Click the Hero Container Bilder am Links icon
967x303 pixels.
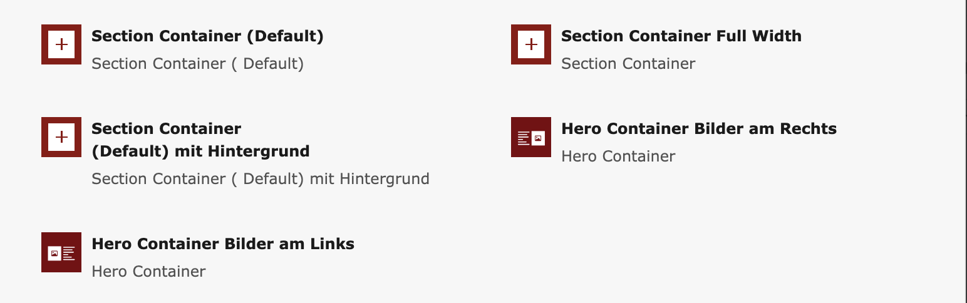pyautogui.click(x=61, y=252)
